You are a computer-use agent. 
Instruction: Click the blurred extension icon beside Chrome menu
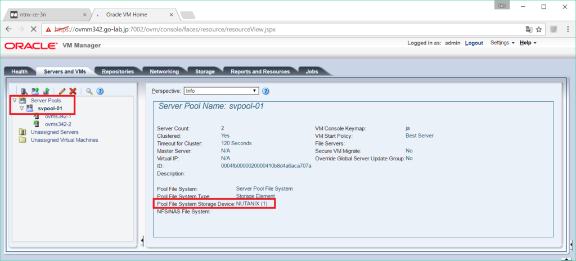553,29
